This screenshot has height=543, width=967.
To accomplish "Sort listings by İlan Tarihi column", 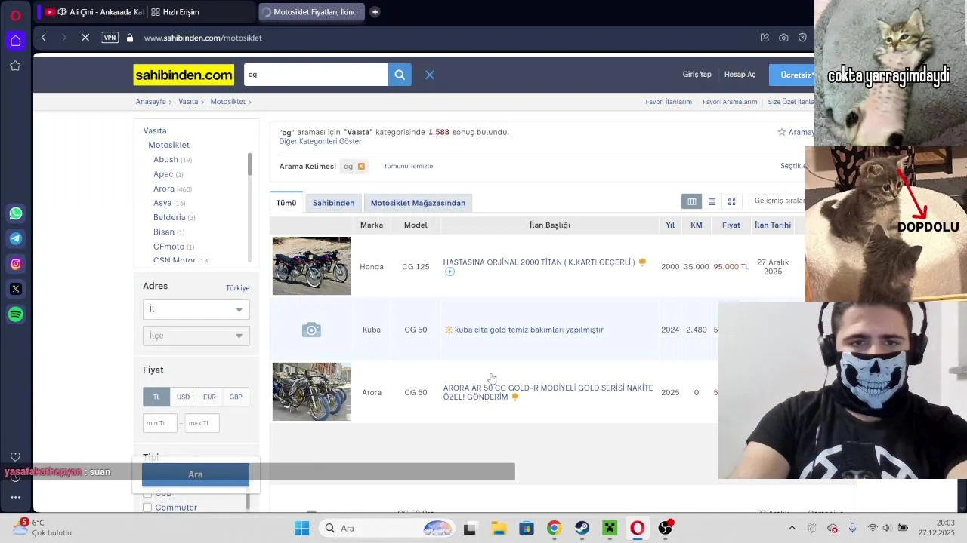I will coord(773,225).
